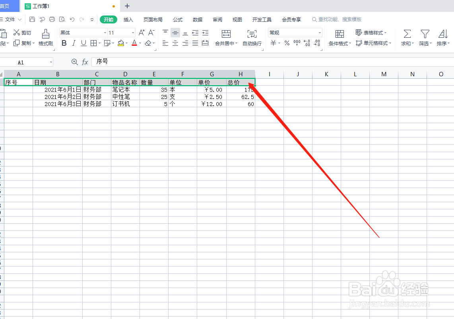The image size is (454, 319).
Task: Click the eraser clear icon
Action: 148,43
